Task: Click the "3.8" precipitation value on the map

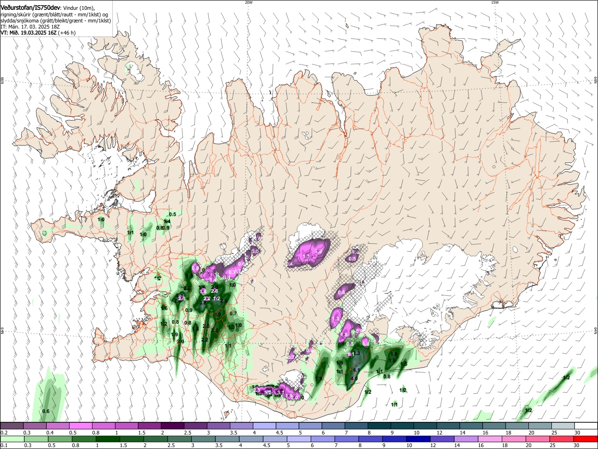Action: point(203,303)
